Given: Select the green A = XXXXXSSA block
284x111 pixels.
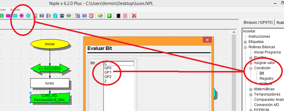Looking at the screenshot, I should click(x=50, y=69).
